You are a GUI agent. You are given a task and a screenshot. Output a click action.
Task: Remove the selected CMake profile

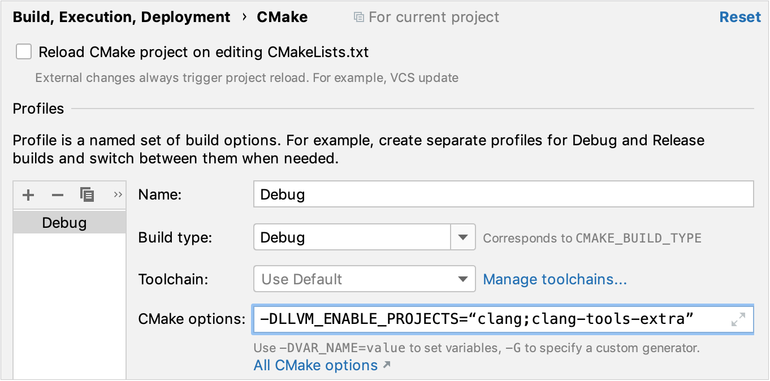click(57, 194)
